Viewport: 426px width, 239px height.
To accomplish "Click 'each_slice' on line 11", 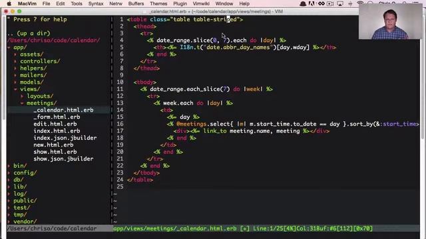I will 203,89.
